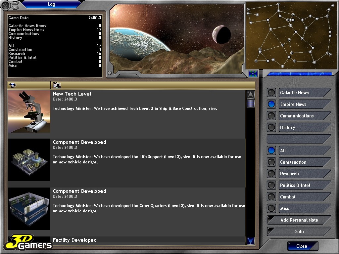Click the round main menu icon beside Log

click(5, 5)
